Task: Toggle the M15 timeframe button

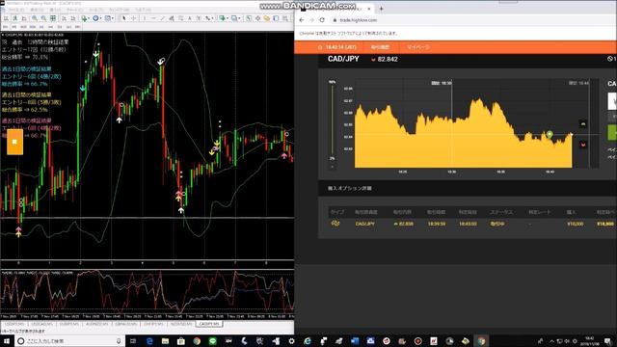Action: 23,27
